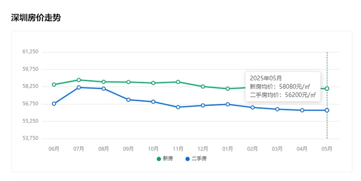Click the 二手房 point at 06月
Viewport: 361px width, 181px height.
coord(54,104)
